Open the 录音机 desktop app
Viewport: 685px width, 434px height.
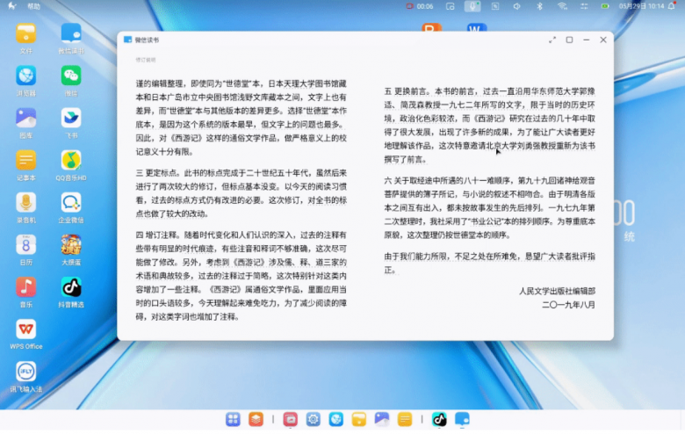tap(25, 202)
